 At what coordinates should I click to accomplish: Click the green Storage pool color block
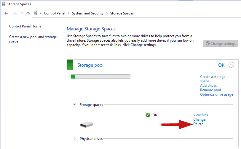[70, 65]
